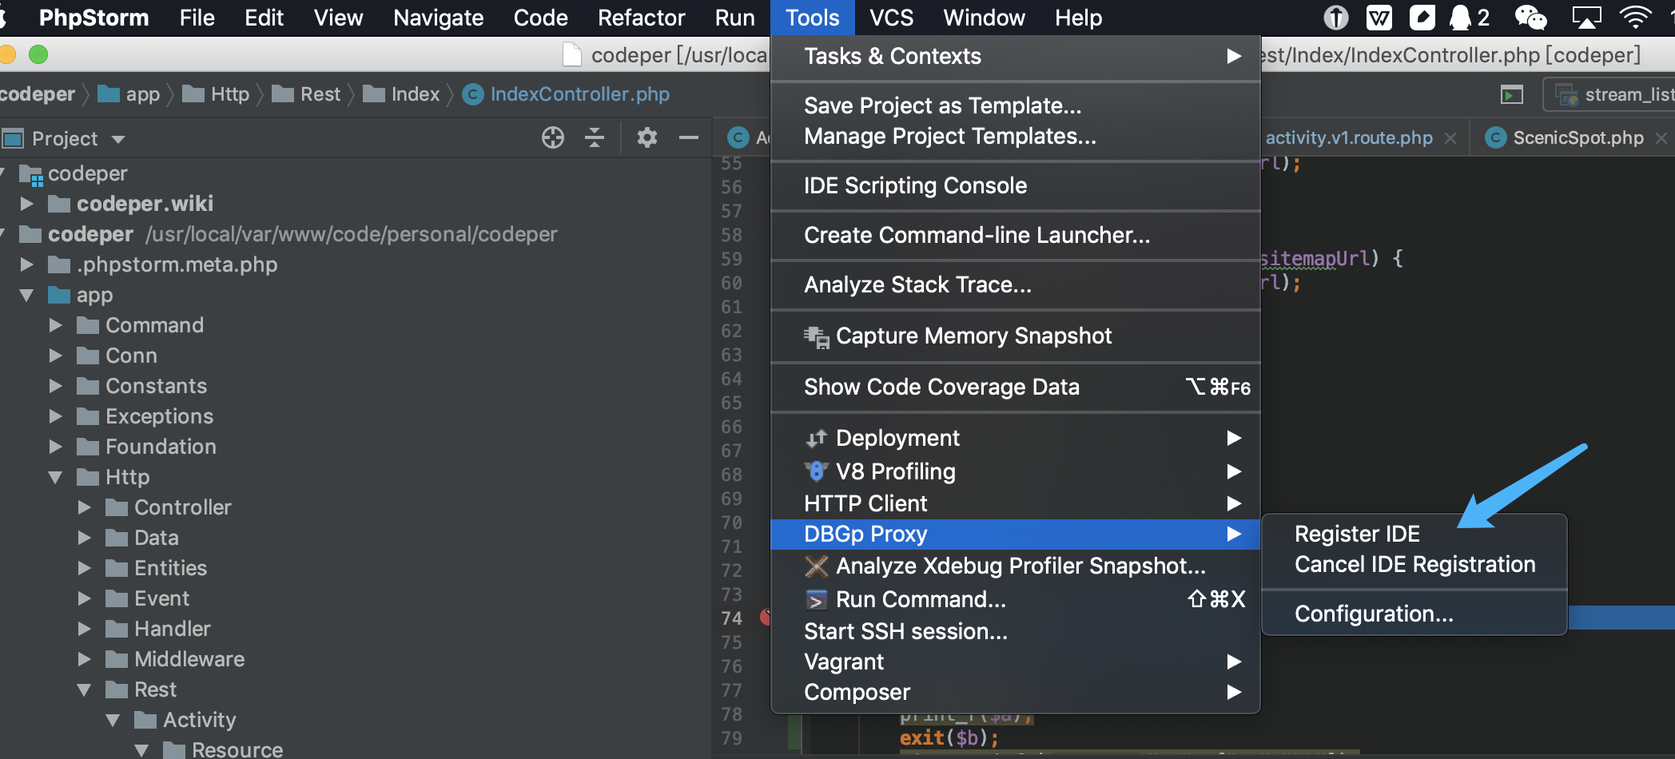Open Project panel settings gear

click(x=647, y=138)
